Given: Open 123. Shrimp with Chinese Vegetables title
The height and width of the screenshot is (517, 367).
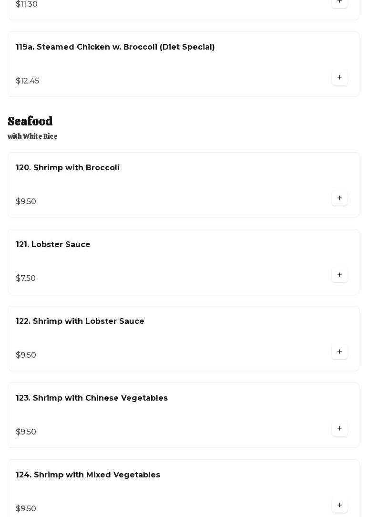Looking at the screenshot, I should (92, 398).
